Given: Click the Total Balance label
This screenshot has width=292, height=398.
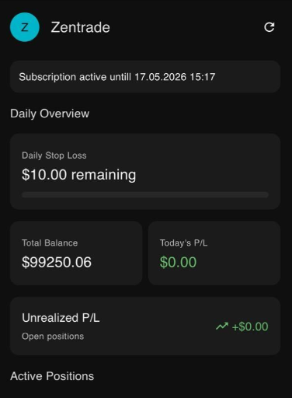Looking at the screenshot, I should (50, 243).
